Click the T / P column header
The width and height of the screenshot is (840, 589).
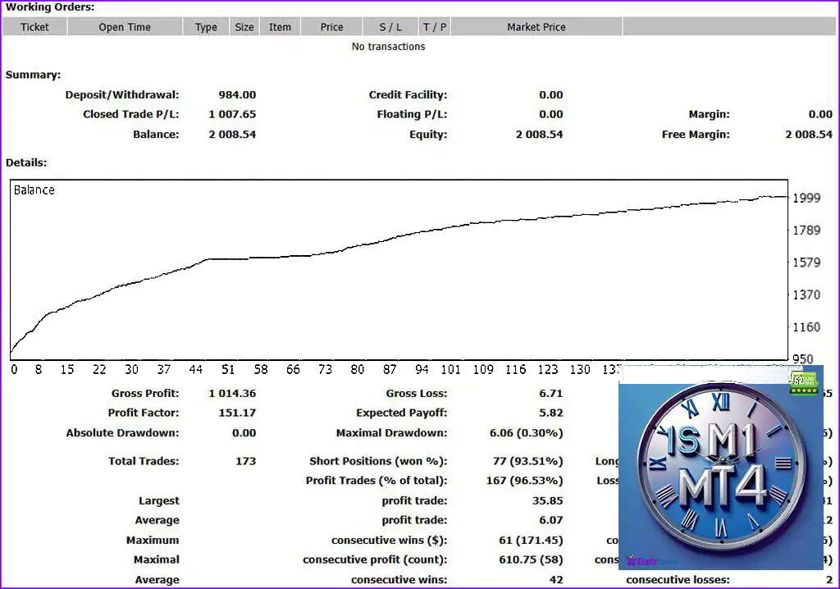(x=435, y=27)
